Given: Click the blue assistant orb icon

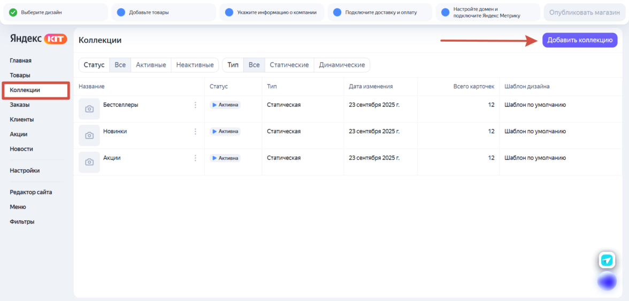Looking at the screenshot, I should (x=607, y=281).
